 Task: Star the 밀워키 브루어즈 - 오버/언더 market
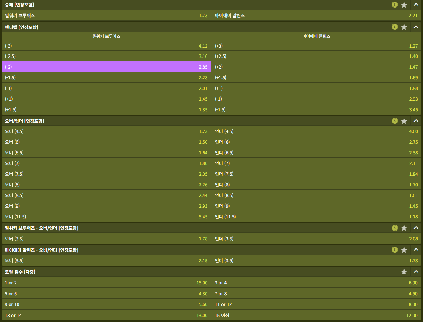(404, 228)
